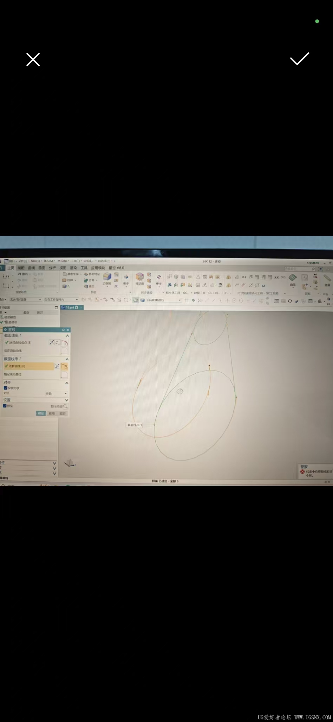This screenshot has height=722, width=333.
Task: Click the sketch curve icon in 直接草图 group
Action: [x=6, y=277]
